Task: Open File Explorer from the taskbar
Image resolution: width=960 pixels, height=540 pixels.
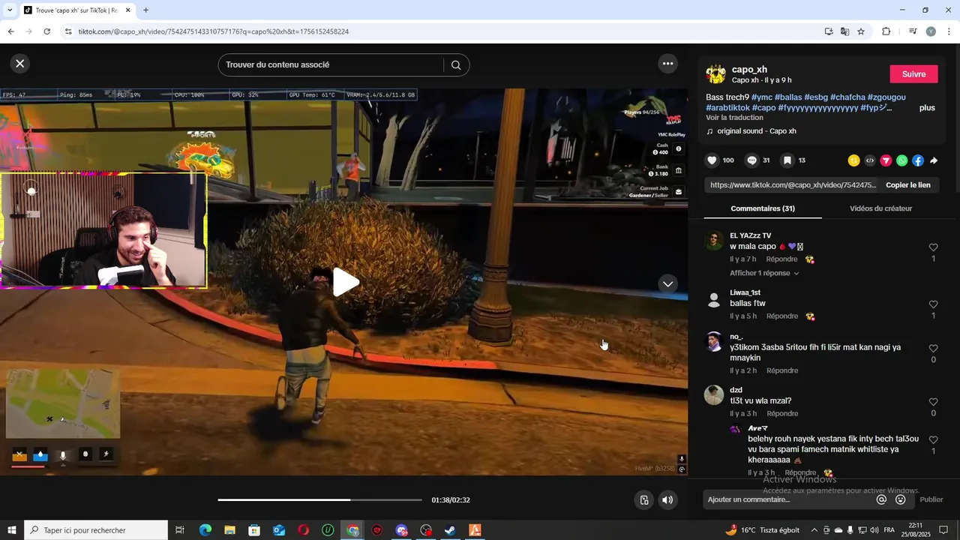Action: [229, 530]
